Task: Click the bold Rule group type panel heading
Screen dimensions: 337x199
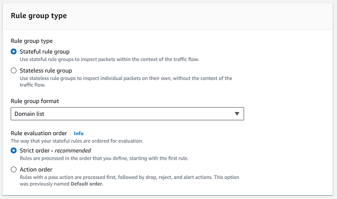Action: coord(39,16)
